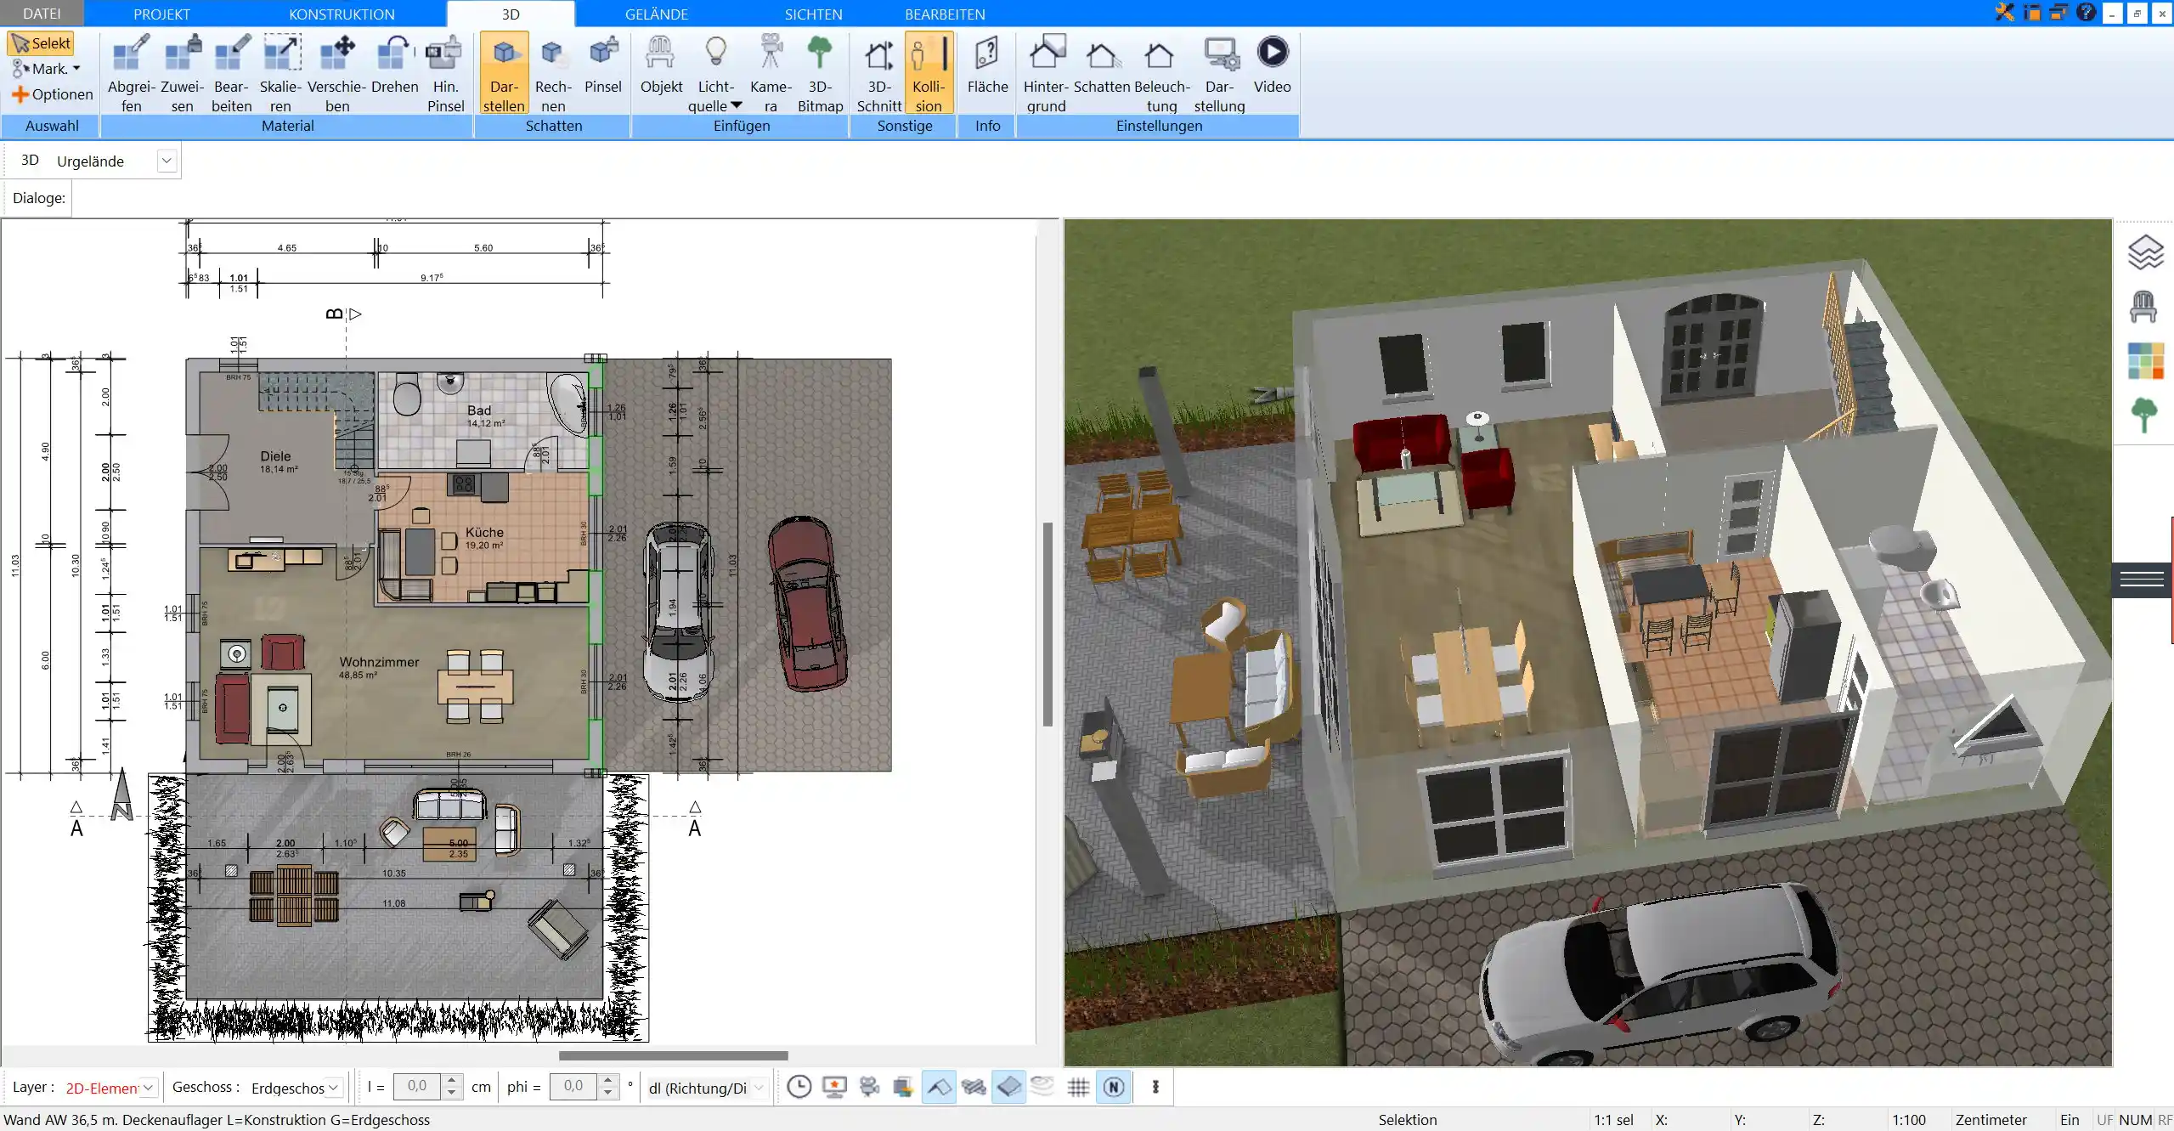Insert a 3D-Bitmap tree
This screenshot has height=1131, width=2174.
coord(820,73)
